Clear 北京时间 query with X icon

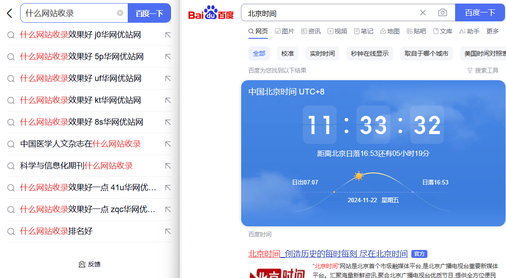(x=423, y=12)
